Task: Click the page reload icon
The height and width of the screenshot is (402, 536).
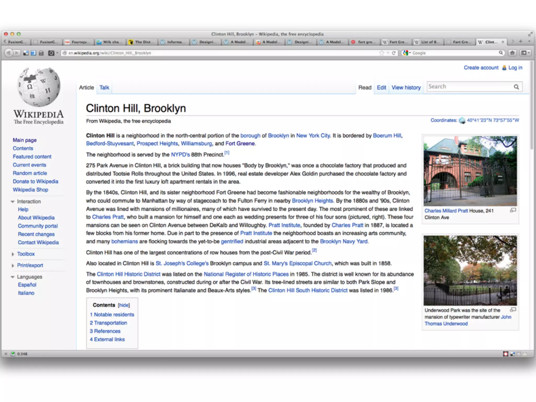Action: (x=393, y=53)
